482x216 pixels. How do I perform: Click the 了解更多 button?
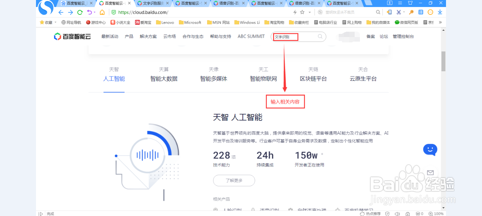coord(234,180)
